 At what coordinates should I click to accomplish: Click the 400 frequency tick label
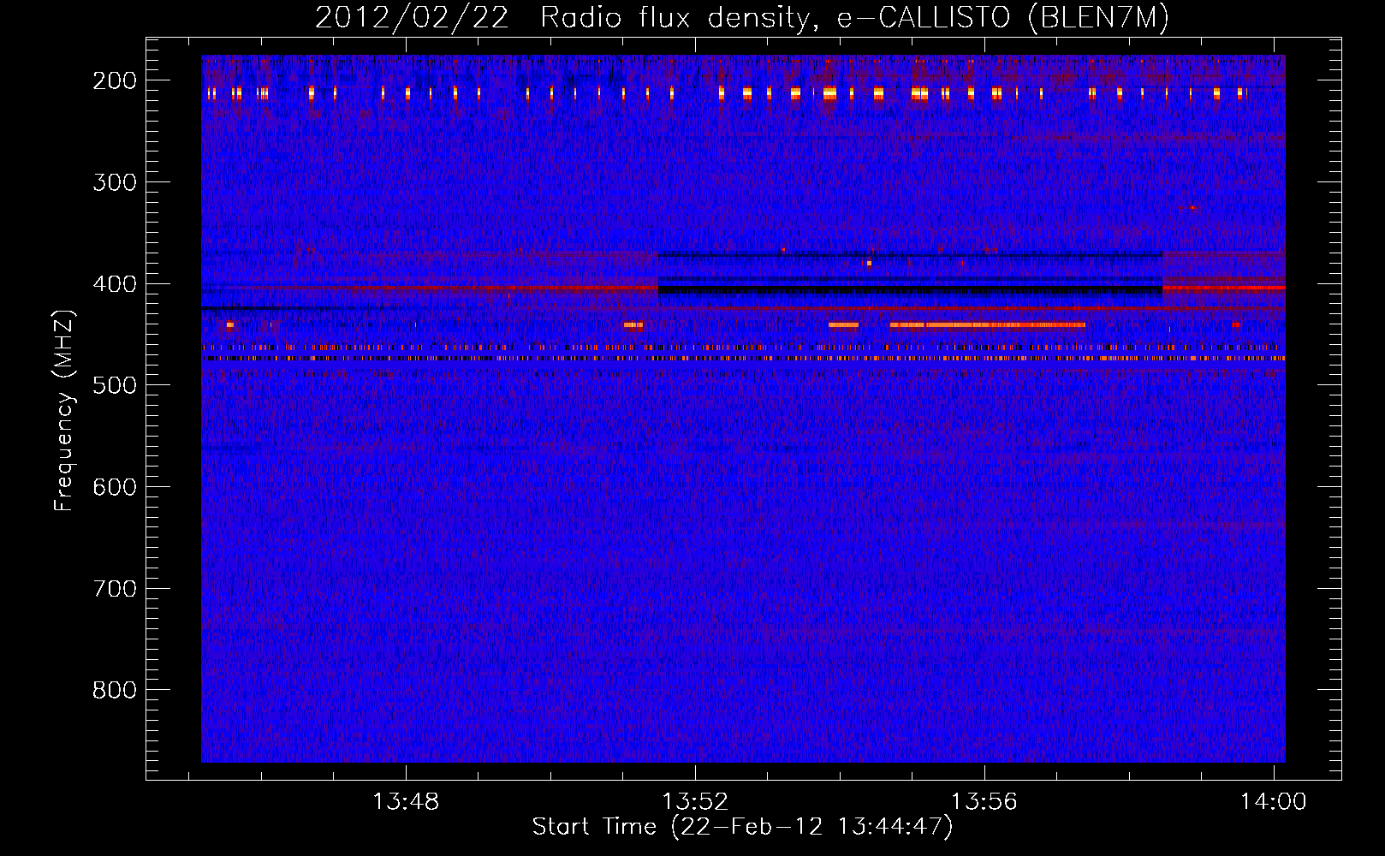(x=115, y=284)
